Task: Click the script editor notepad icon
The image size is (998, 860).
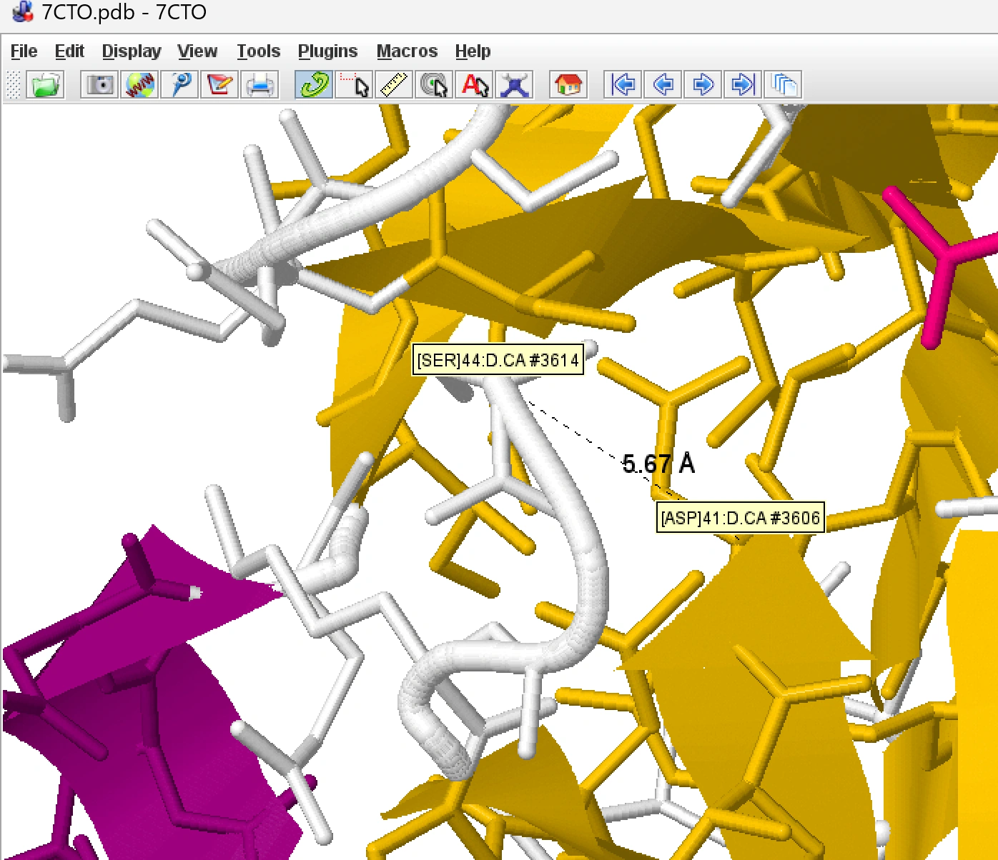Action: [x=219, y=85]
